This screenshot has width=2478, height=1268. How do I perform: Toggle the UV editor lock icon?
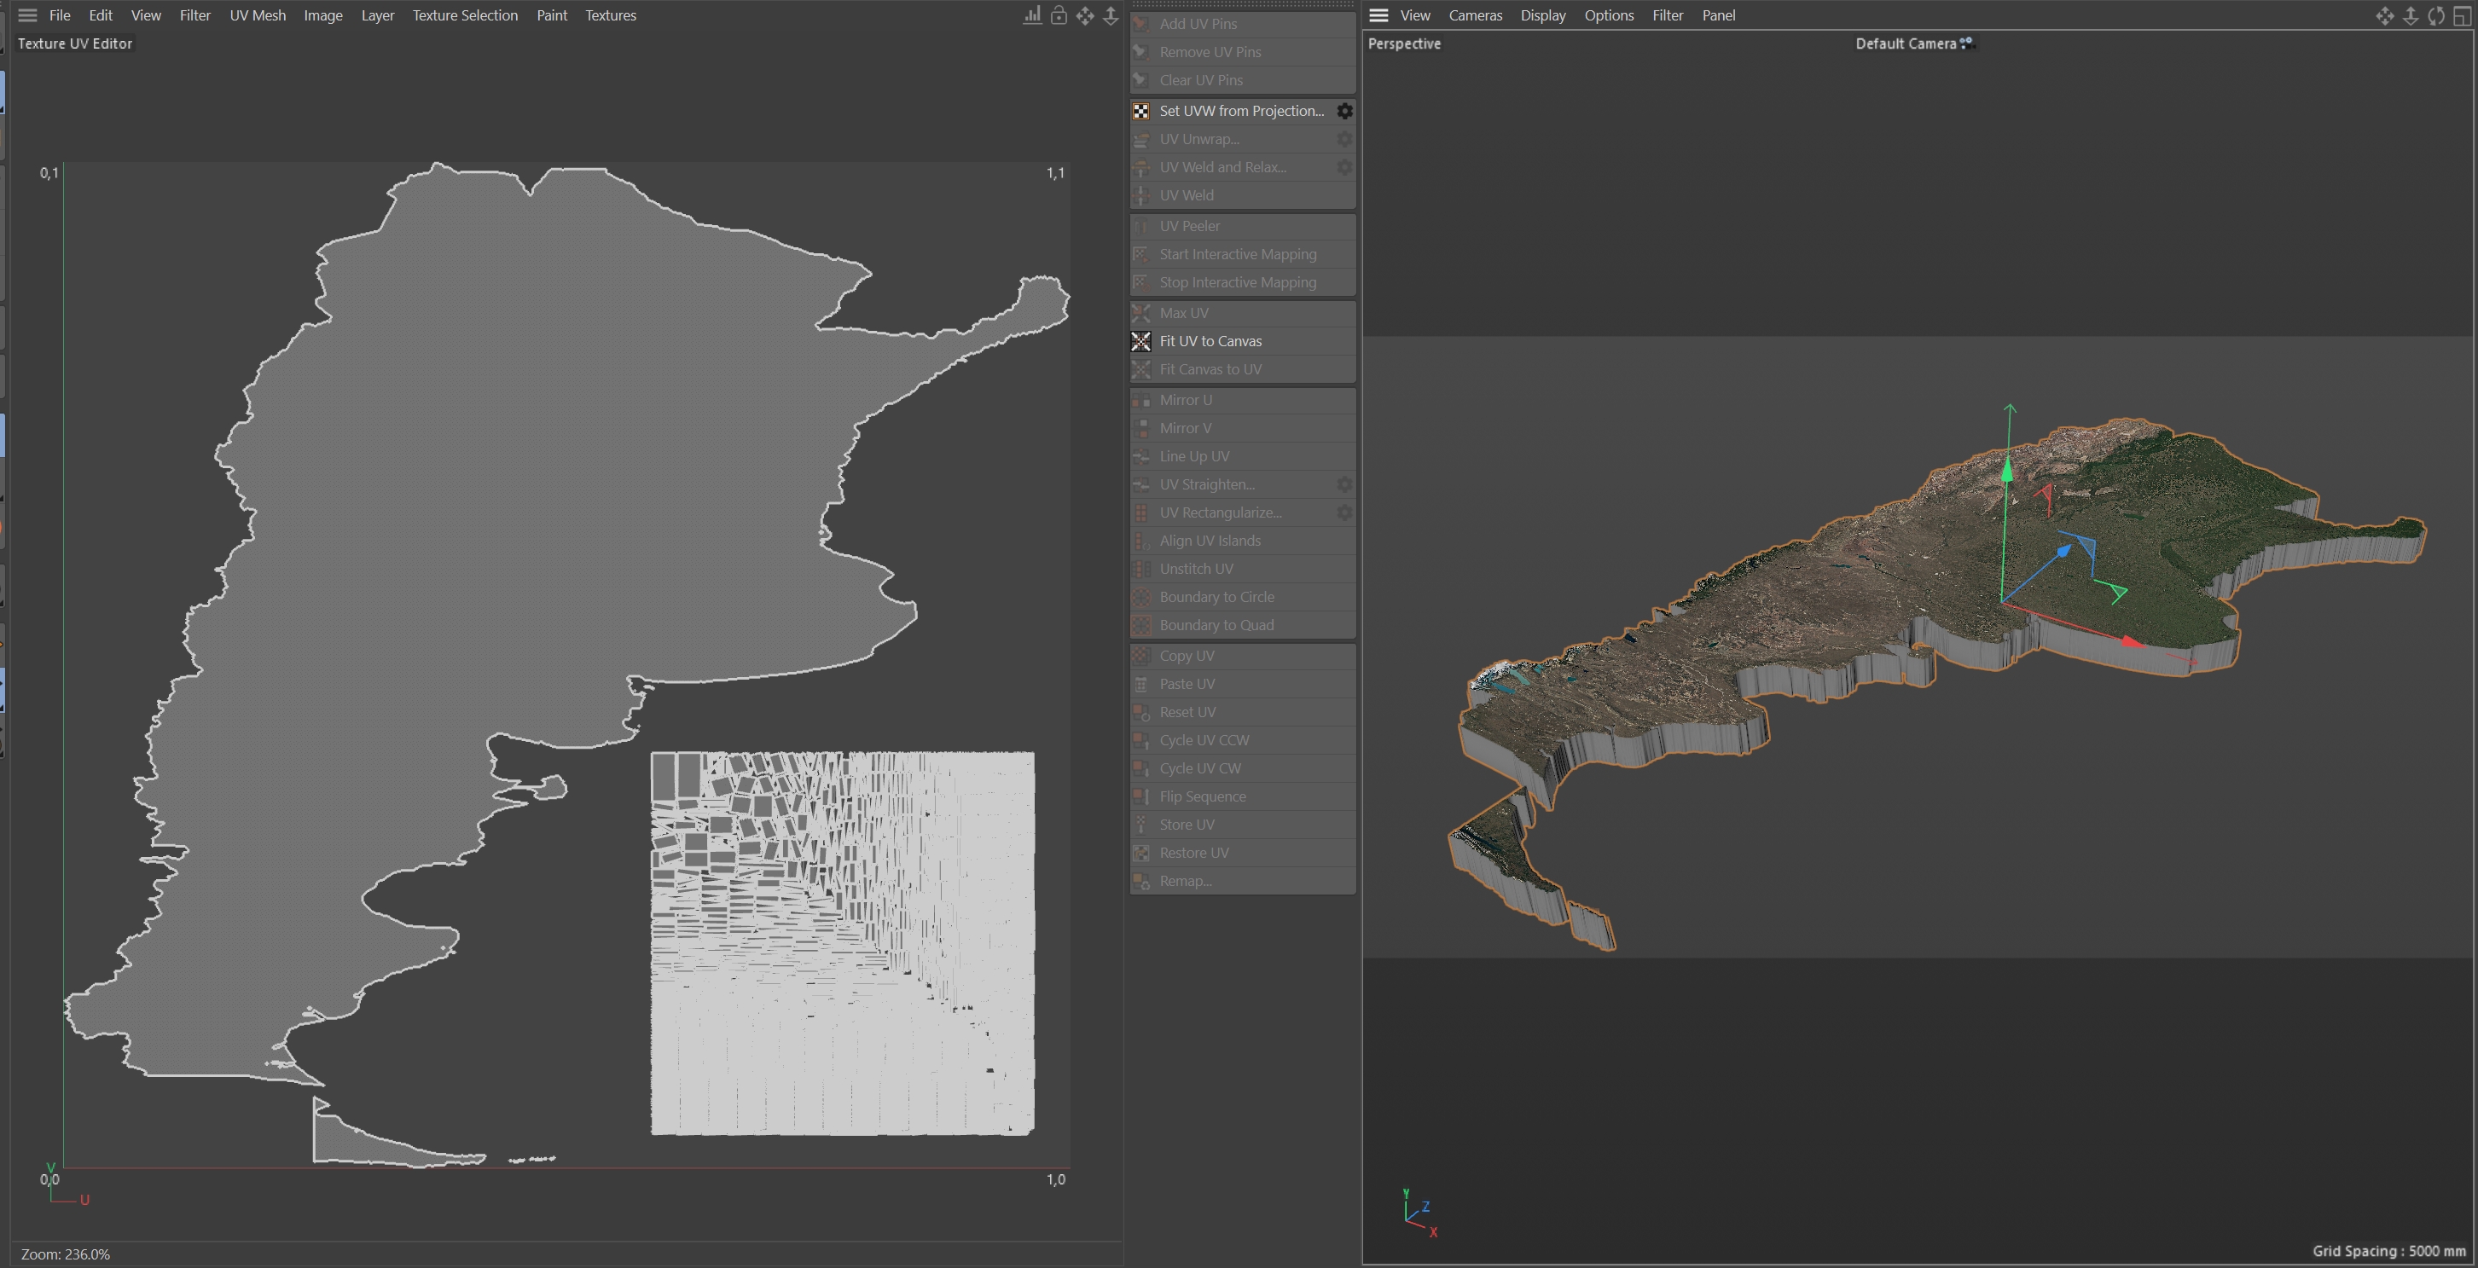(1058, 15)
